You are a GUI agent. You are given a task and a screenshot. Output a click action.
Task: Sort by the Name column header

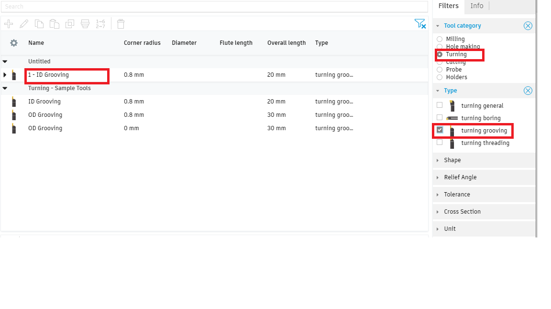[36, 43]
